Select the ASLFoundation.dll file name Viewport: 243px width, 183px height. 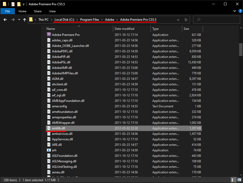tap(65, 156)
